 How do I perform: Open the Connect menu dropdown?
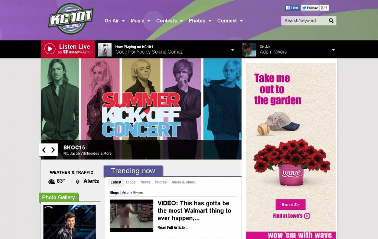230,21
